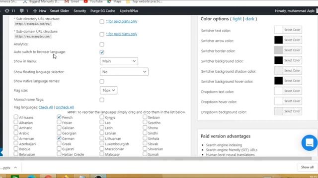Enable the Analytics checkbox
Image resolution: width=318 pixels, height=178 pixels.
click(102, 44)
